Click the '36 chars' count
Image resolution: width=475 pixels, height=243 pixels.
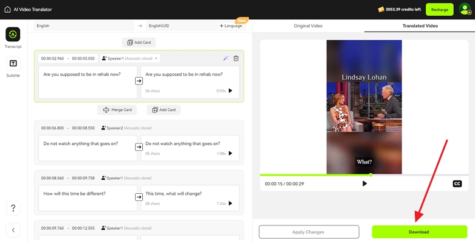(153, 91)
